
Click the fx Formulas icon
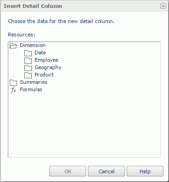click(x=13, y=90)
